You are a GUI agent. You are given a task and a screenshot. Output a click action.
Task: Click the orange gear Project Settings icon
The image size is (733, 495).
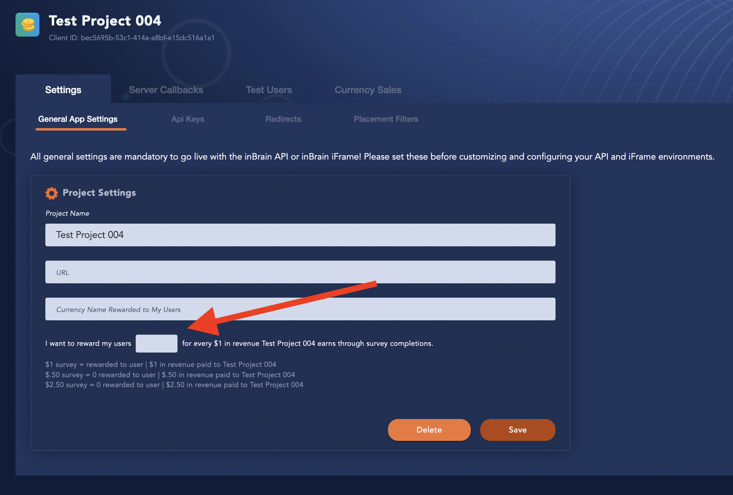51,193
